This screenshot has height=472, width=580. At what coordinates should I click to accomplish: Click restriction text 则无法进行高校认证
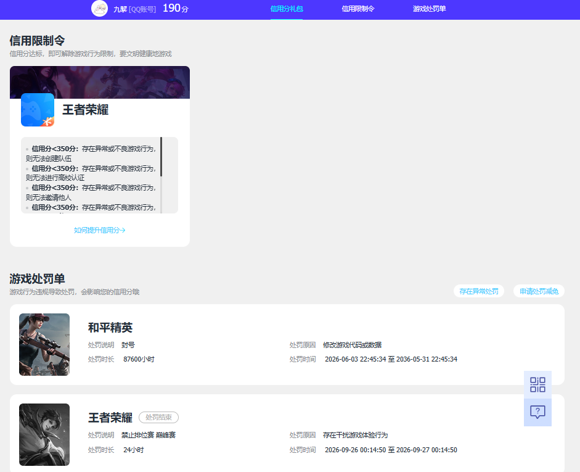click(55, 178)
